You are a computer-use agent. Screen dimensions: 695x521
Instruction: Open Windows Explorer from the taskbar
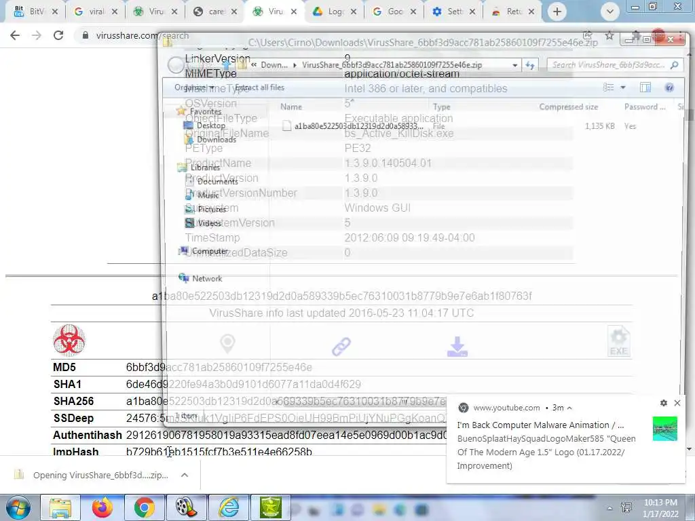point(60,507)
